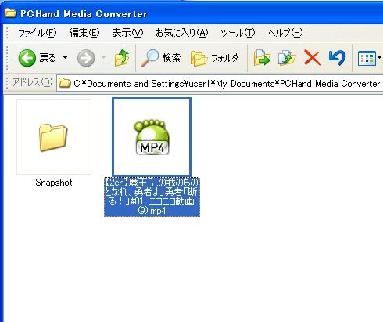Toggle the Folders pane button
This screenshot has width=383, height=322.
215,58
